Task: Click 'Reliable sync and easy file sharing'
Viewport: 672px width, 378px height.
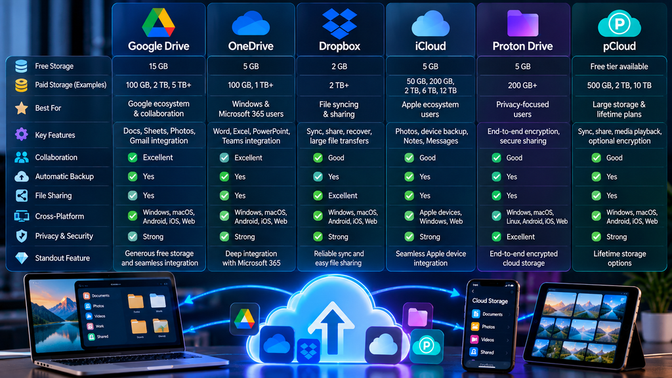Action: tap(339, 259)
